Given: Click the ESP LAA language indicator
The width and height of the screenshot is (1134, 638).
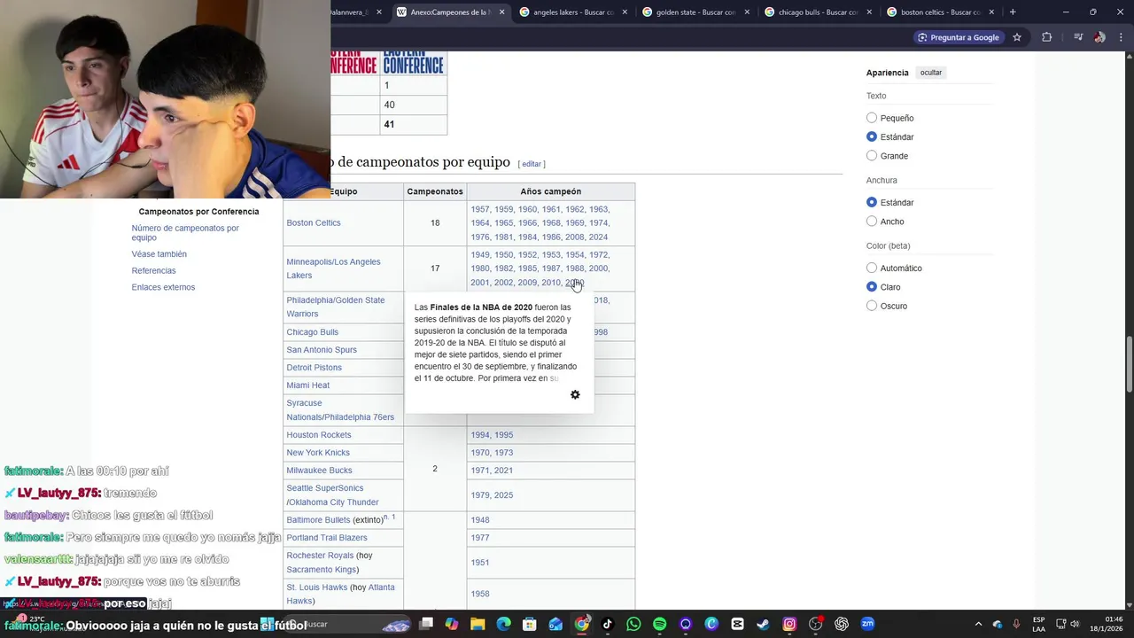Looking at the screenshot, I should click(x=1038, y=624).
